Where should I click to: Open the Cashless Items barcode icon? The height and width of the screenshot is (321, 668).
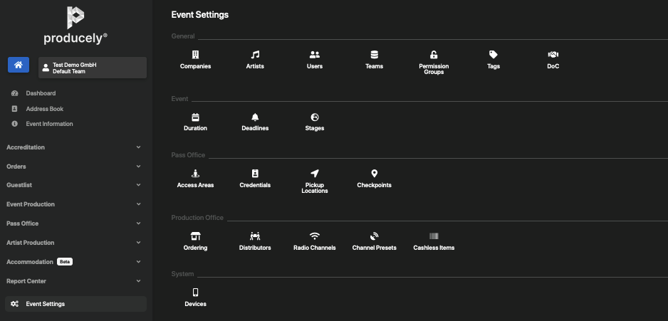434,236
